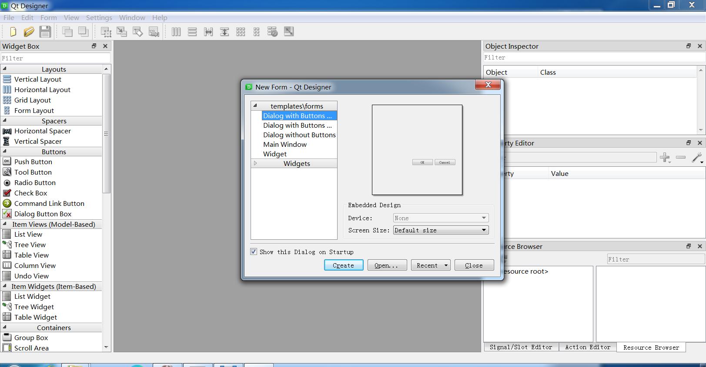This screenshot has height=367, width=706.
Task: Switch to Resource Browser tab
Action: tap(651, 347)
